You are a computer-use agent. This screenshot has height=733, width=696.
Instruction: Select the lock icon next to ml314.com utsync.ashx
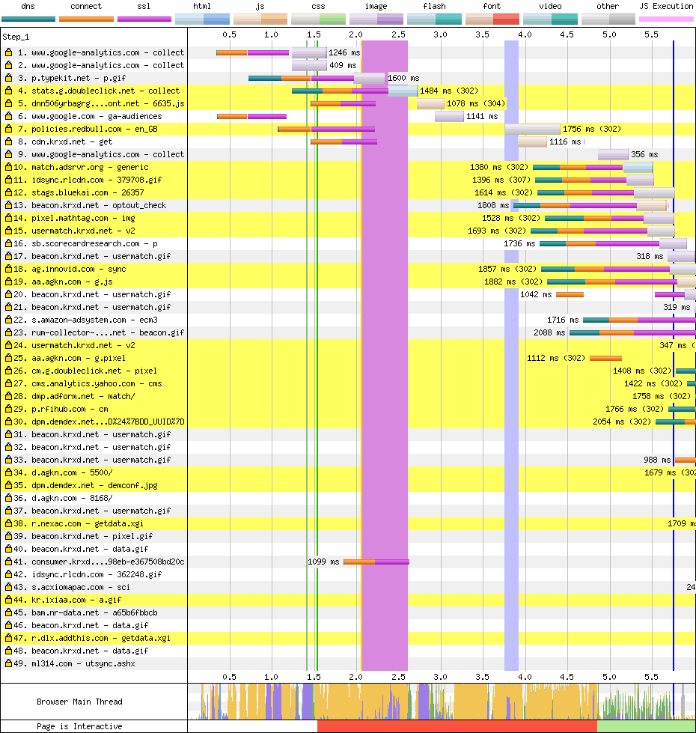8,663
